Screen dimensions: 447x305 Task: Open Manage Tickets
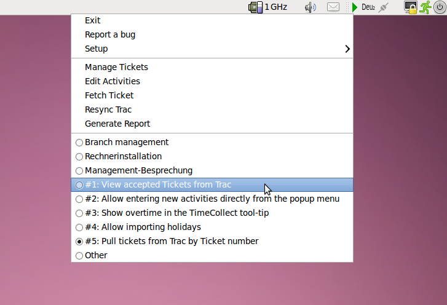tap(116, 67)
